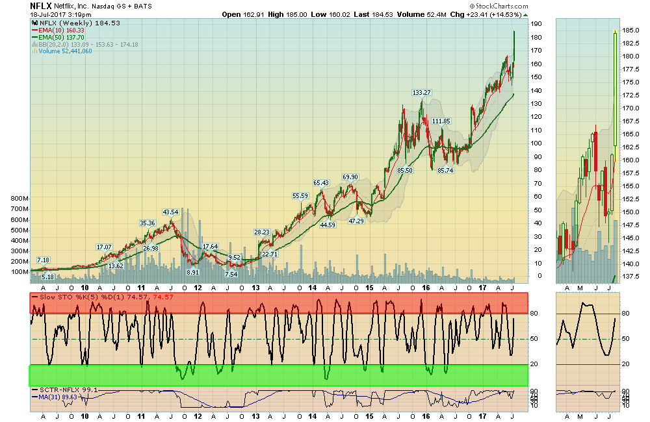The height and width of the screenshot is (422, 650).
Task: Click the EMA(50) 137.70 legend entry
Action: click(61, 37)
